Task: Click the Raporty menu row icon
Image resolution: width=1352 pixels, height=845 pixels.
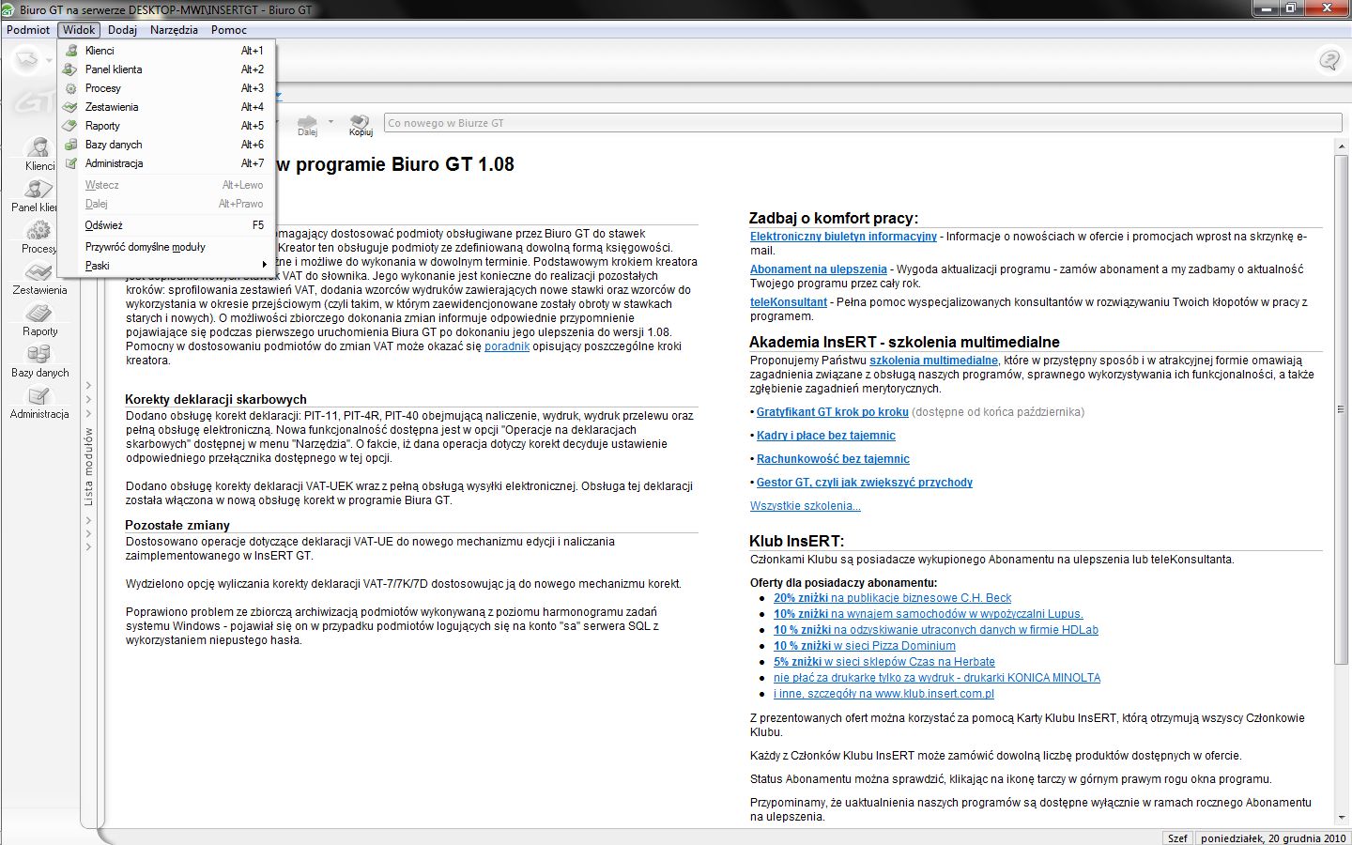Action: (70, 126)
